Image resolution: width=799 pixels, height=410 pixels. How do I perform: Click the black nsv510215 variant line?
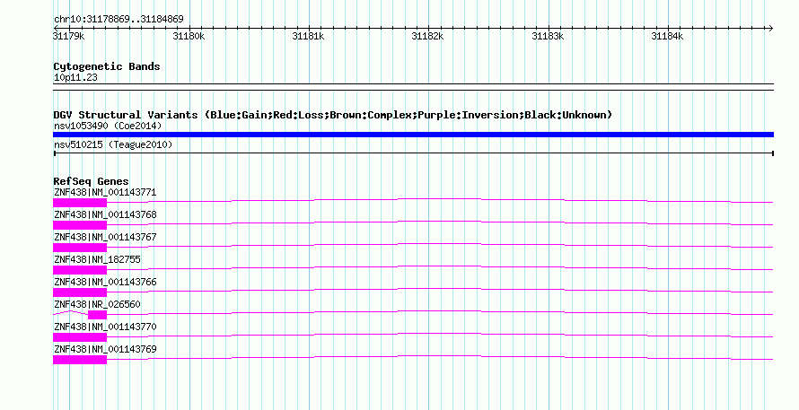[x=413, y=153]
